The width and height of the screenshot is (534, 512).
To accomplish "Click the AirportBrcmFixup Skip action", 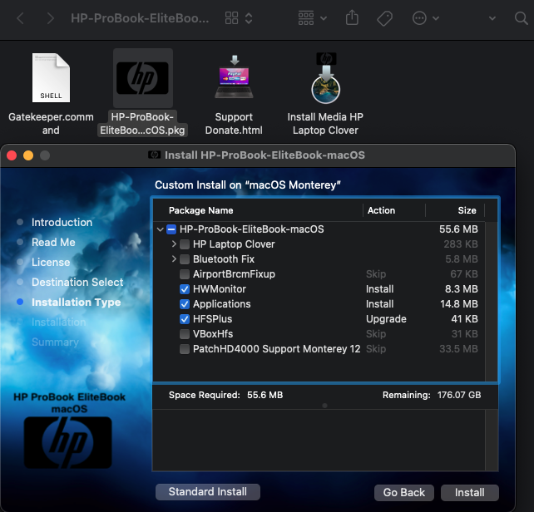I will [376, 274].
